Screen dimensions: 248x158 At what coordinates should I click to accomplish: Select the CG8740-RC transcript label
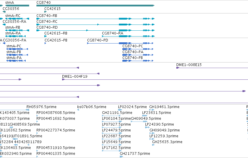[x=47, y=22]
